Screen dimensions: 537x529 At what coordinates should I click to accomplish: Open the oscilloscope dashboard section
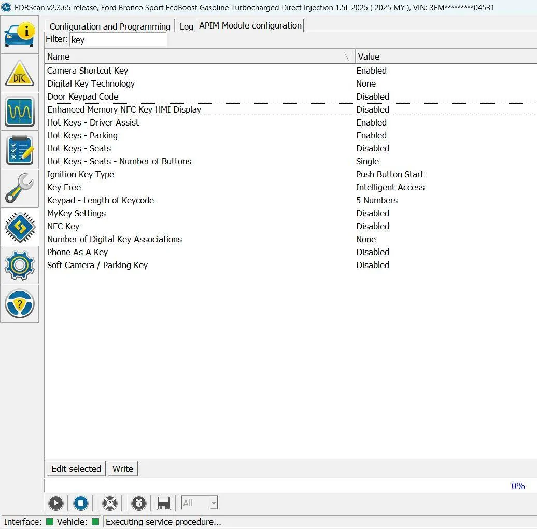pos(20,112)
